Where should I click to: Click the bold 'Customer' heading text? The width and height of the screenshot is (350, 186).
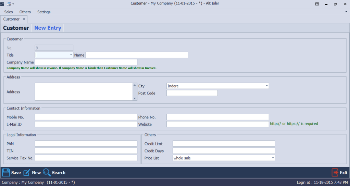tap(16, 28)
